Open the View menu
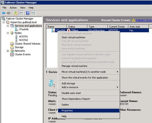152x123 pixels. pos(22,8)
